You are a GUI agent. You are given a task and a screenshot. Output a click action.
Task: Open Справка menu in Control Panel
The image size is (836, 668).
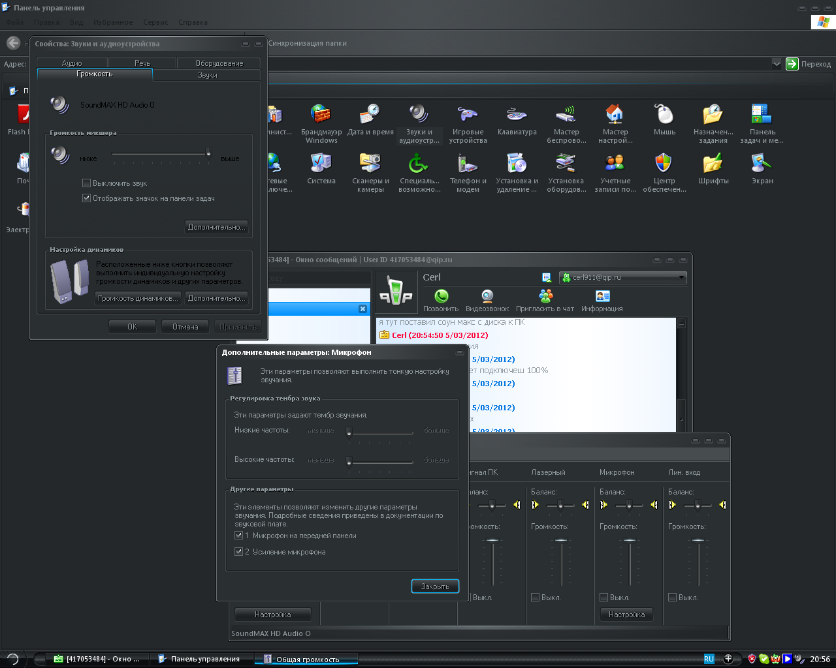(193, 22)
